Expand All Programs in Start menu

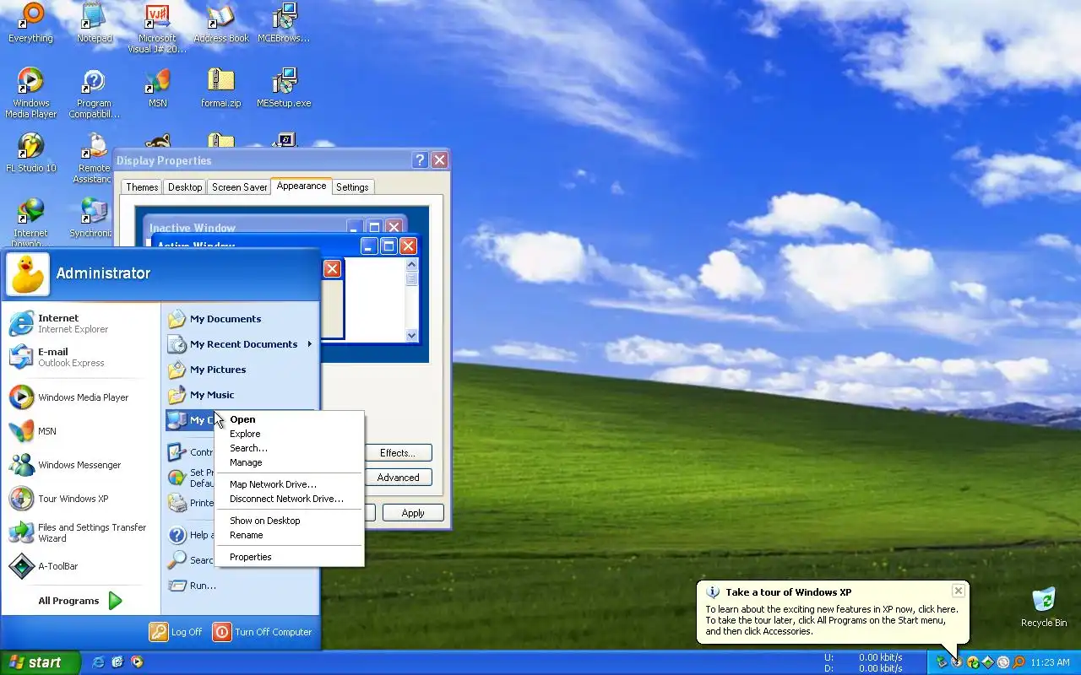click(x=81, y=601)
